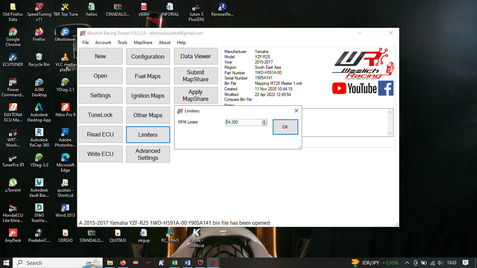Open the Data Viewer
Image resolution: width=477 pixels, height=268 pixels.
pos(196,56)
